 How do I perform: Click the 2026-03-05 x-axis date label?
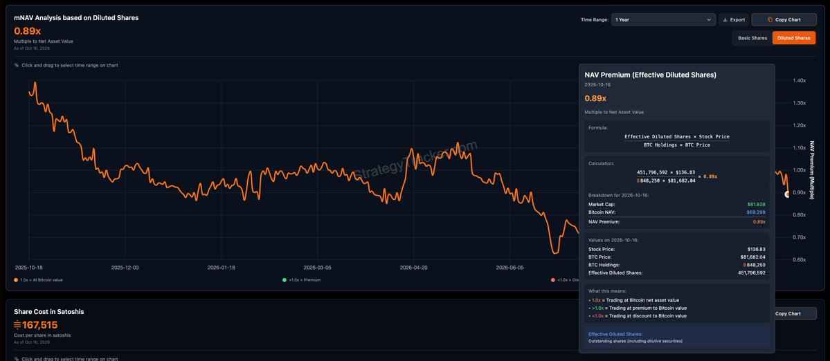click(x=318, y=268)
